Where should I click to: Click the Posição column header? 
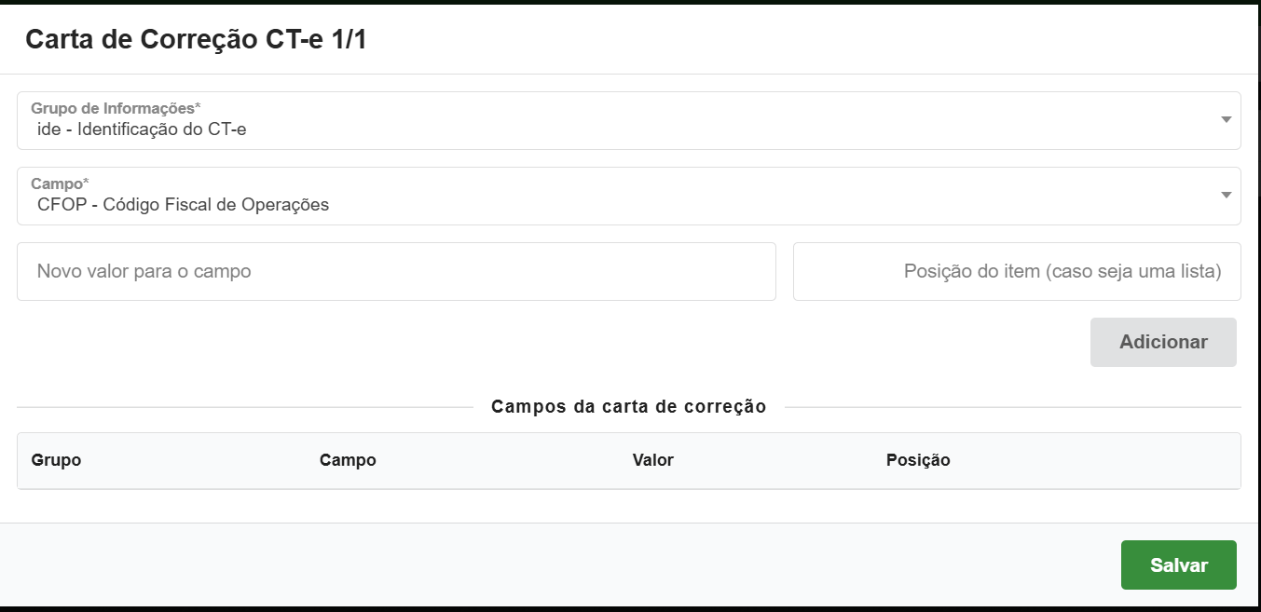[918, 460]
